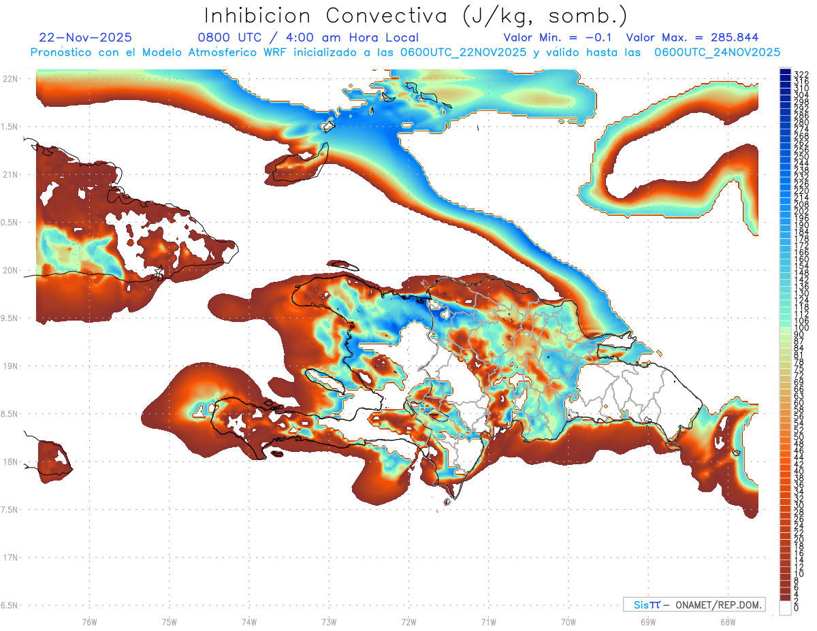Screen dimensions: 817x631
Task: Click the WRF model forecast description line
Action: click(x=405, y=52)
